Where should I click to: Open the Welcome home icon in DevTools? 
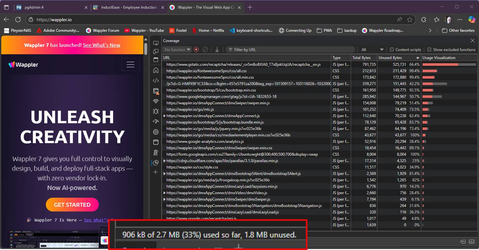click(x=156, y=70)
